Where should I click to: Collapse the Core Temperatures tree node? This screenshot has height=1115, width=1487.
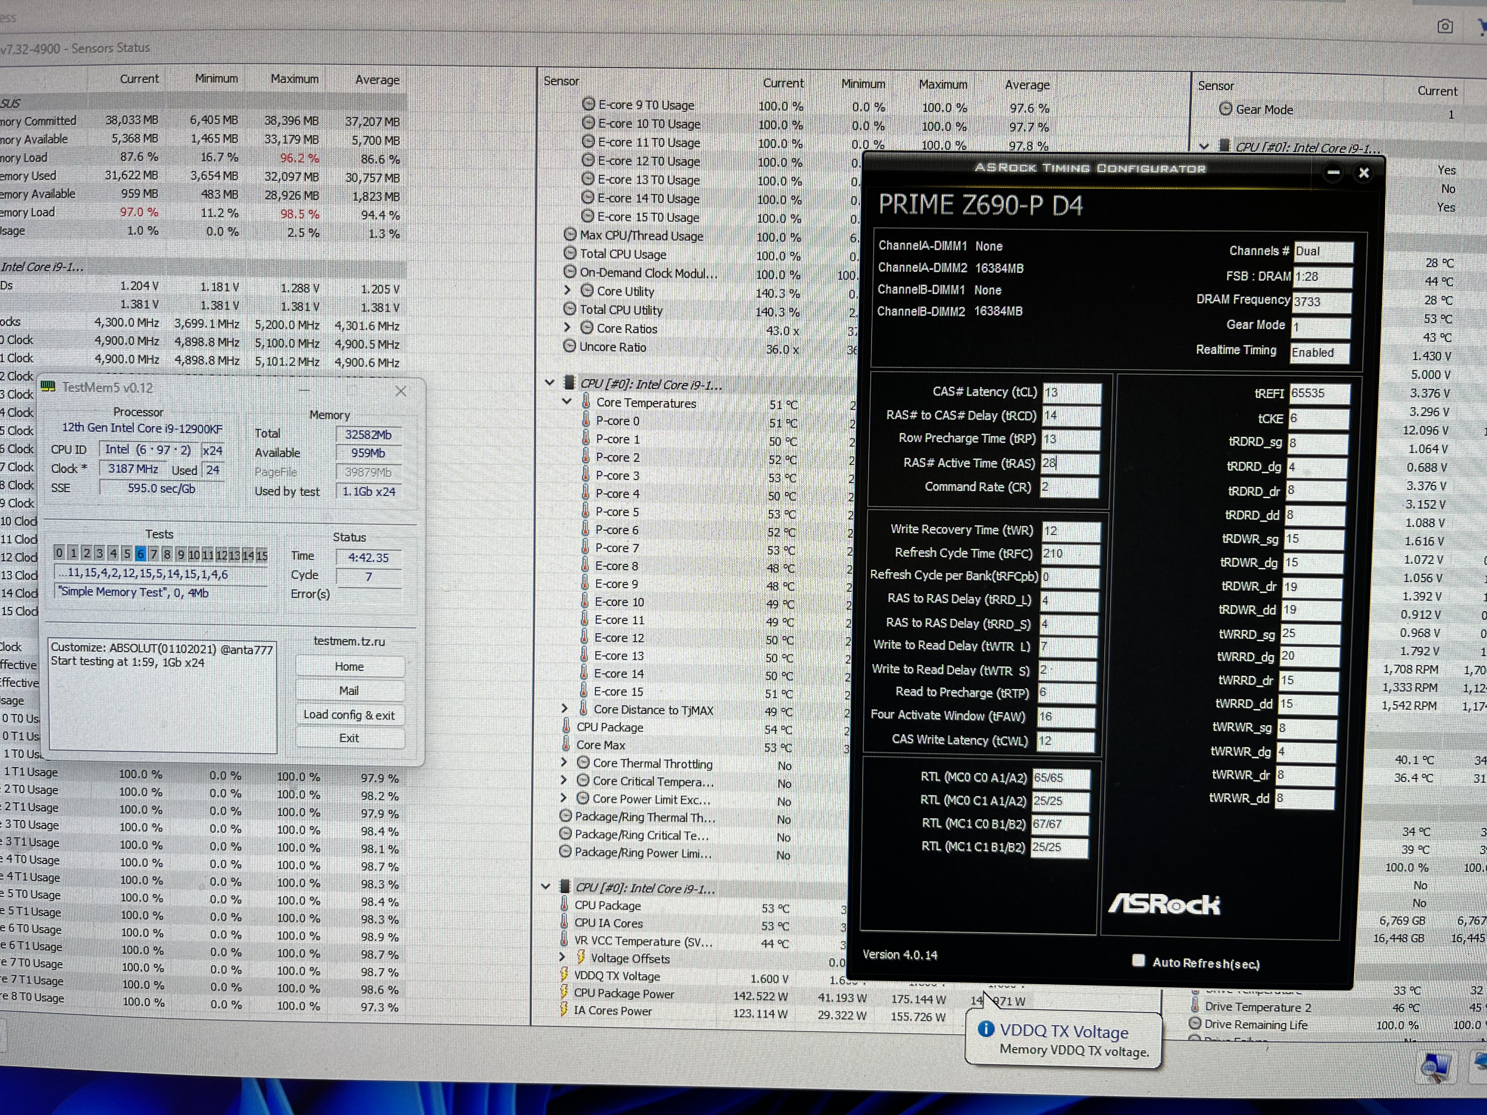pyautogui.click(x=567, y=401)
